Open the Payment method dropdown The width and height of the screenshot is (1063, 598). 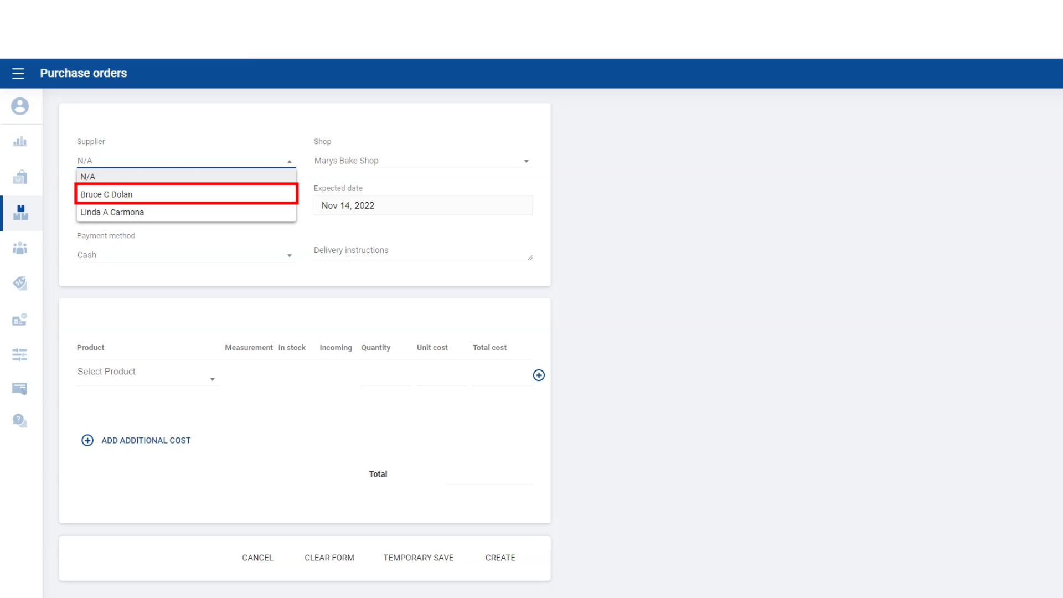[185, 255]
